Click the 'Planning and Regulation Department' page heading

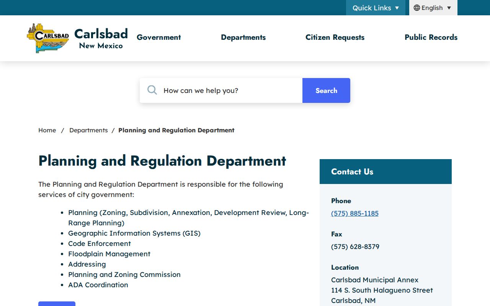click(162, 161)
